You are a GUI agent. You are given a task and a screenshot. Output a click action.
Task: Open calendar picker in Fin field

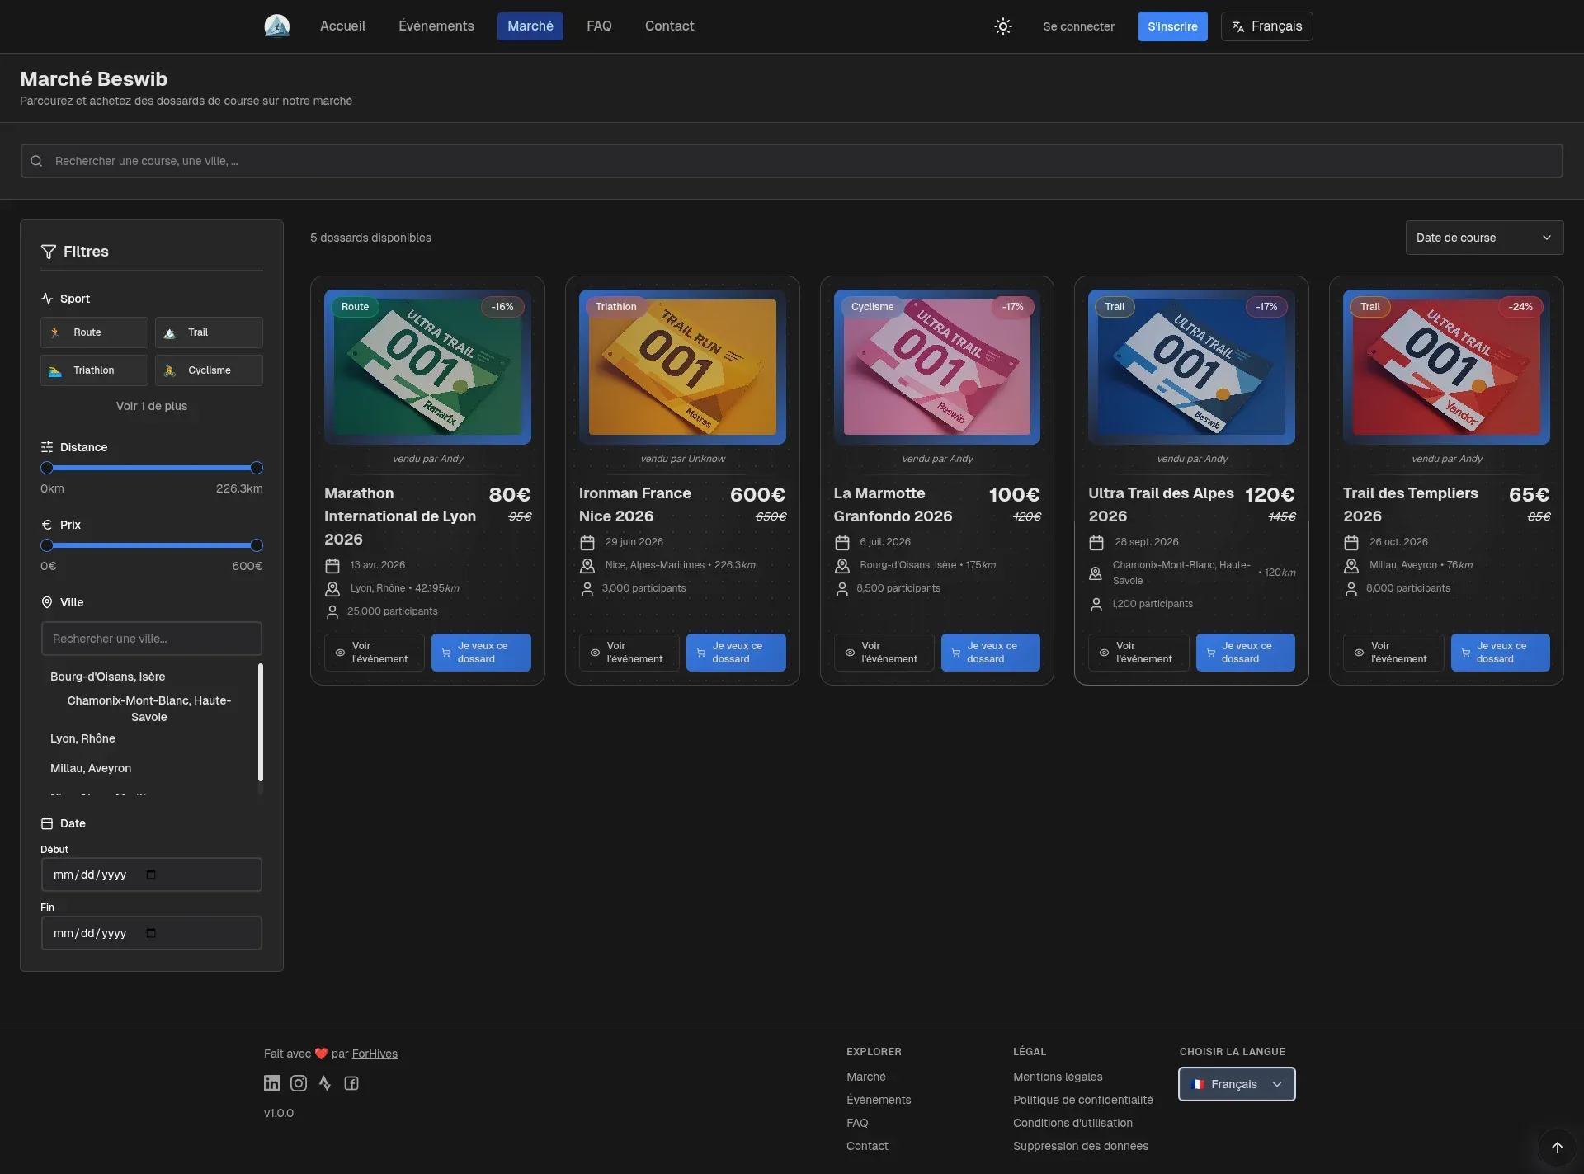pyautogui.click(x=151, y=933)
